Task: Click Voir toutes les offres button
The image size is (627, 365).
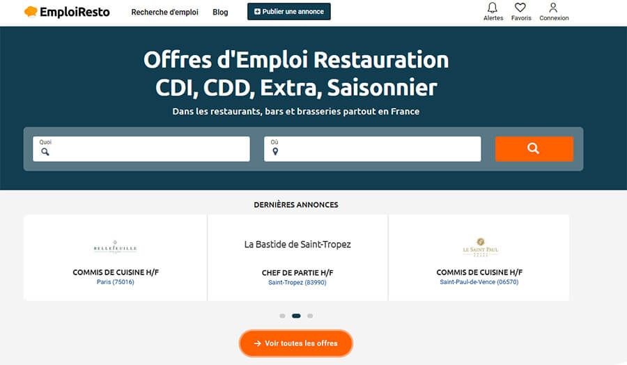Action: pyautogui.click(x=296, y=343)
